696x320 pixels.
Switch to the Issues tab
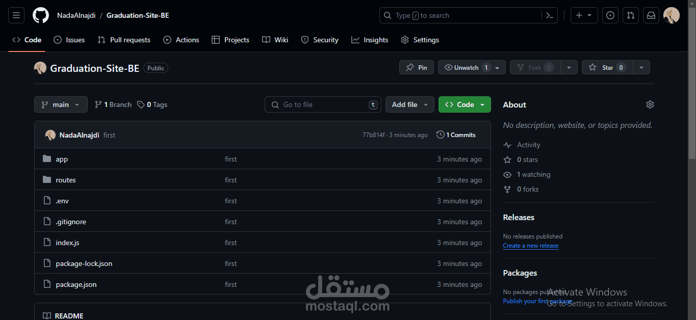point(69,40)
